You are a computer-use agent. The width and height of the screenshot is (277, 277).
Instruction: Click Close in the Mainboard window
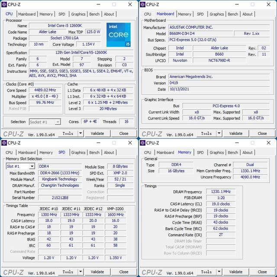[x=262, y=134]
